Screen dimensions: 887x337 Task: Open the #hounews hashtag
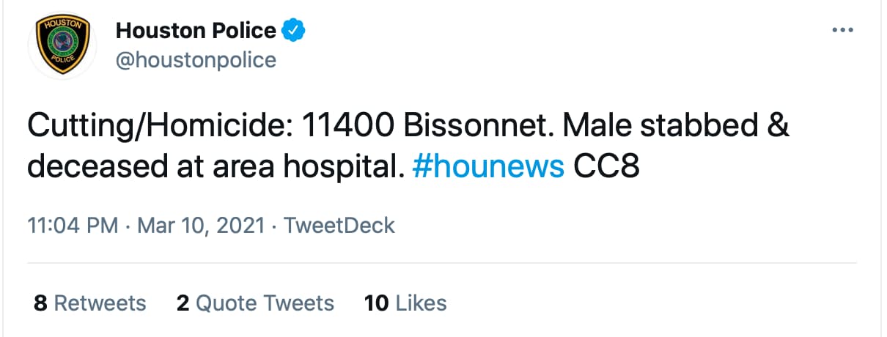click(x=488, y=167)
